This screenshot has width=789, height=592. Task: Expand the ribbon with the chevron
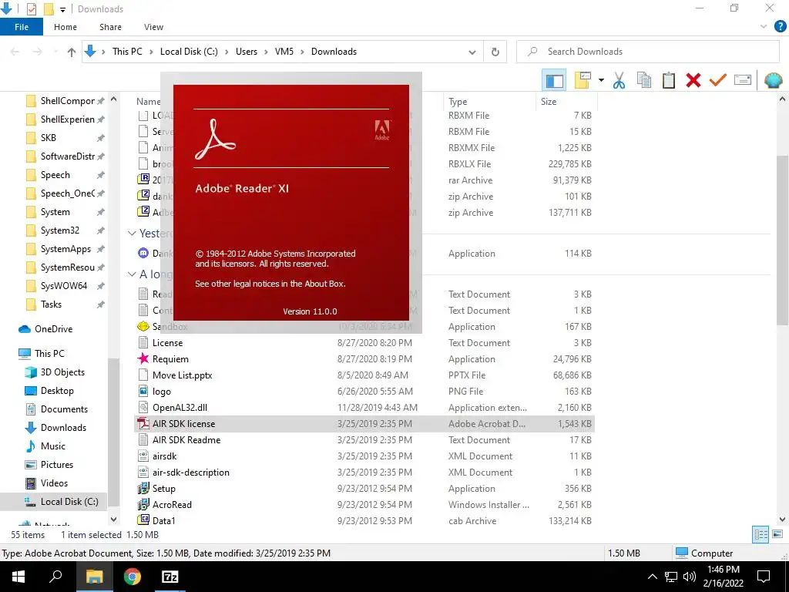pos(764,27)
